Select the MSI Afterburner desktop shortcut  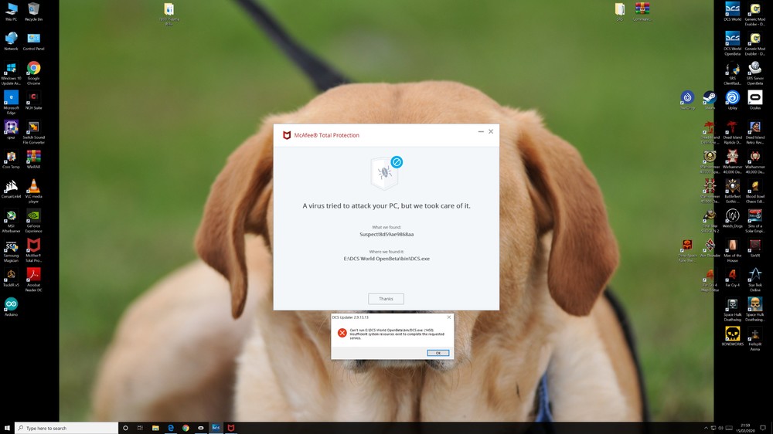pyautogui.click(x=11, y=221)
